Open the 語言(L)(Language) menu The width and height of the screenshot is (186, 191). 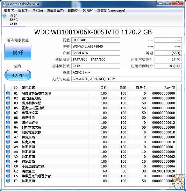click(111, 11)
